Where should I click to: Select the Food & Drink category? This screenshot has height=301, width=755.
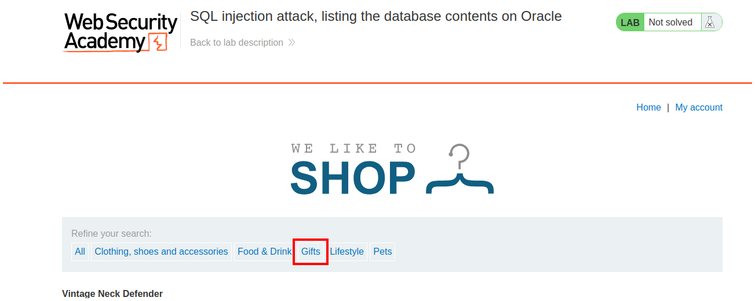tap(264, 252)
